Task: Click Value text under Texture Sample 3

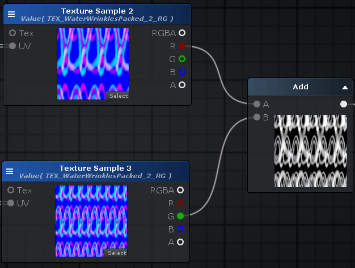Action: click(x=95, y=176)
